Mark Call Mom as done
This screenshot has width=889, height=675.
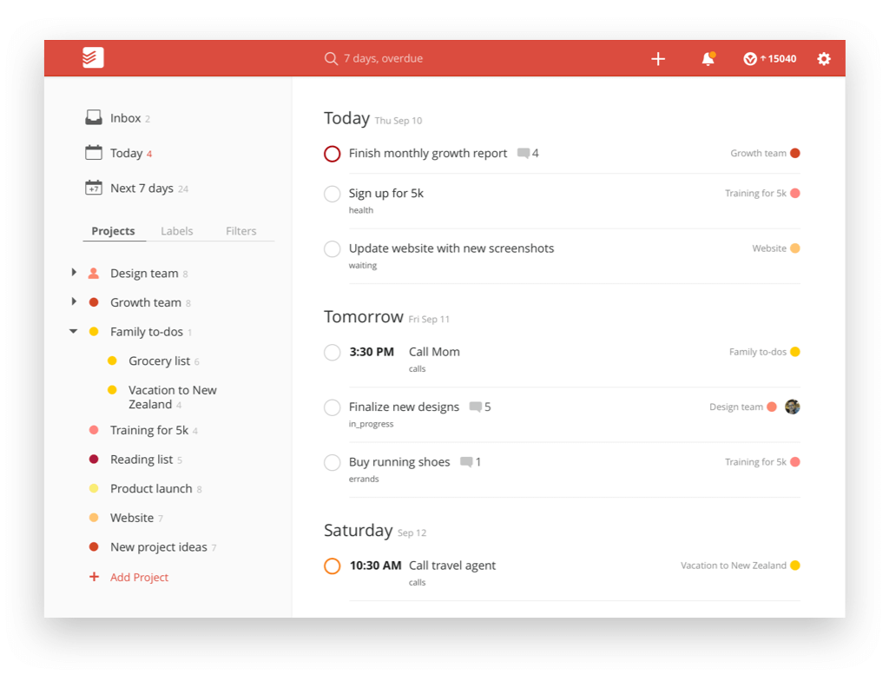tap(332, 352)
